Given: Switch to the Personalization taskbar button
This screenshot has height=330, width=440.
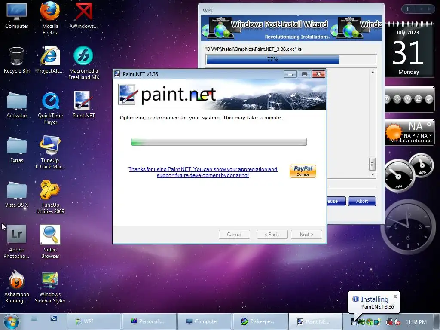Looking at the screenshot, I should pyautogui.click(x=149, y=321).
